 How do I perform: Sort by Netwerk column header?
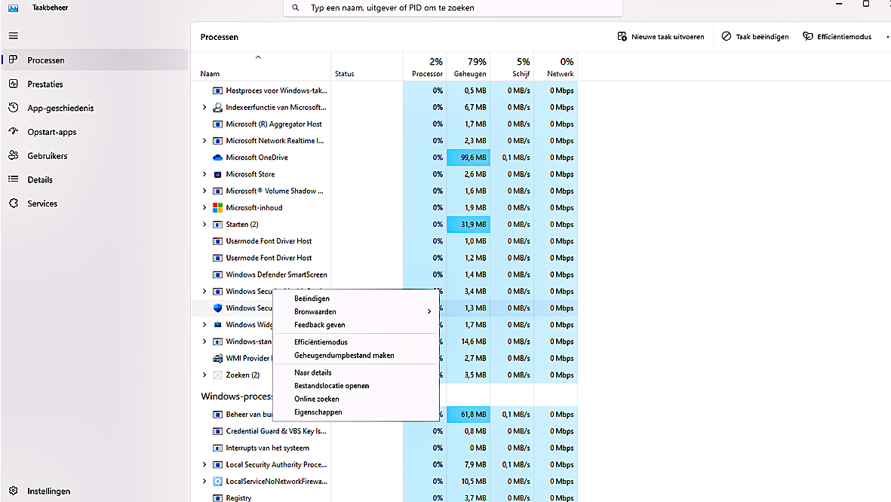point(556,66)
